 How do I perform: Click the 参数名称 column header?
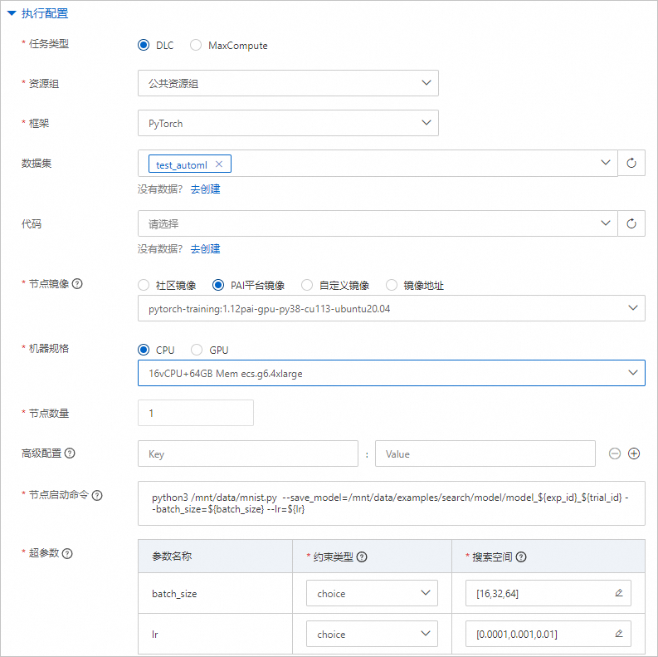pos(215,556)
